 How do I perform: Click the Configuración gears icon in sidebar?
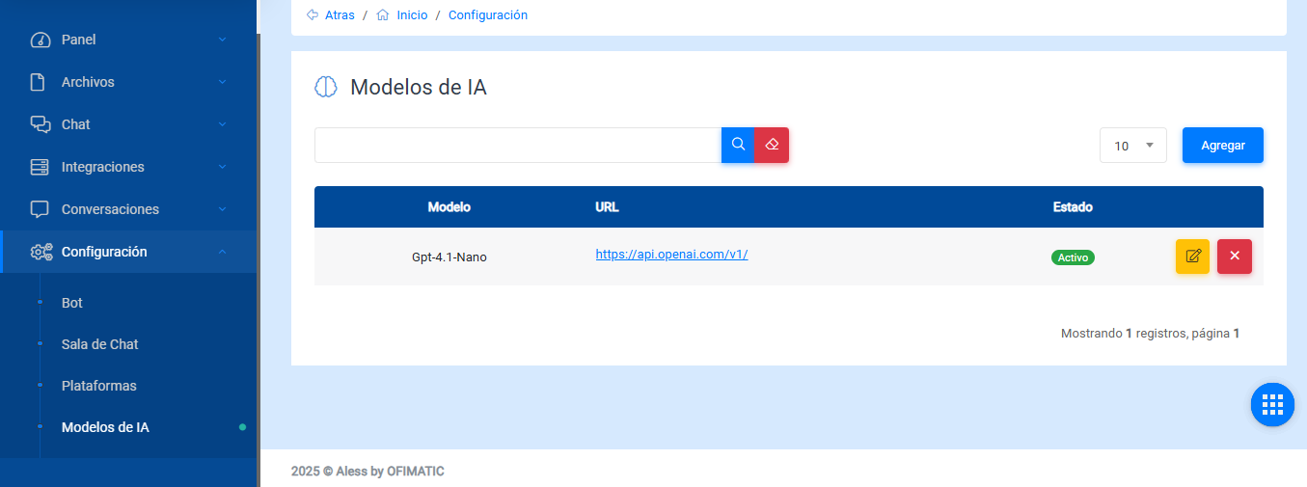(41, 252)
